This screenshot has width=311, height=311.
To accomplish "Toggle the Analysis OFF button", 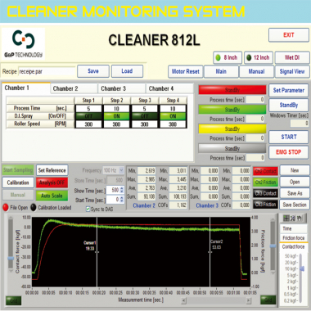I will (x=52, y=183).
